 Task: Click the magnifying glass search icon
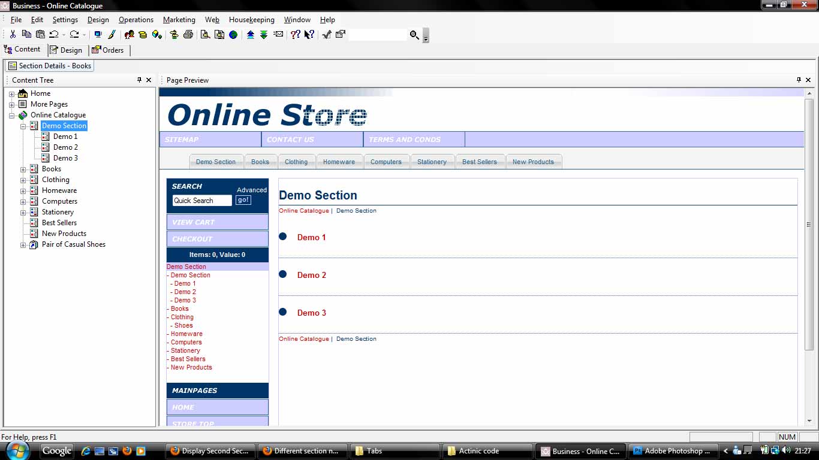[x=414, y=35]
